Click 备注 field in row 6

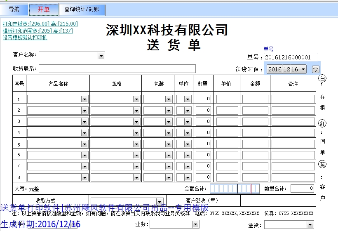coord(293,155)
